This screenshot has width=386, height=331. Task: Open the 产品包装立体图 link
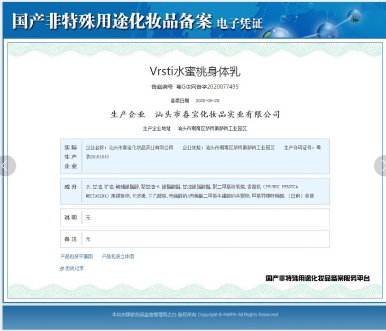(x=118, y=256)
